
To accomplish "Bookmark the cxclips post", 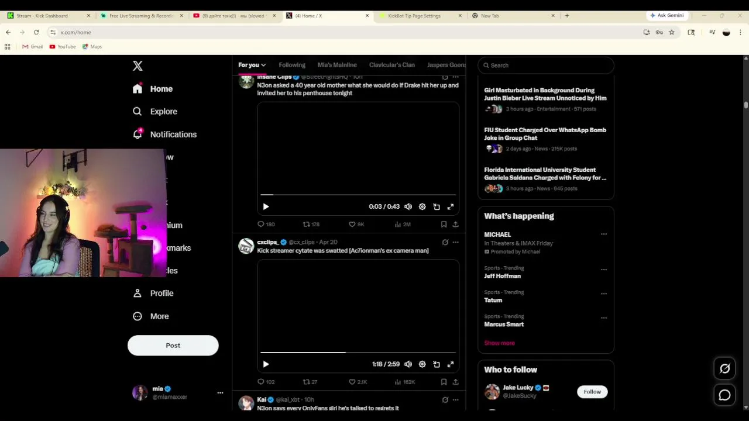I will click(444, 382).
